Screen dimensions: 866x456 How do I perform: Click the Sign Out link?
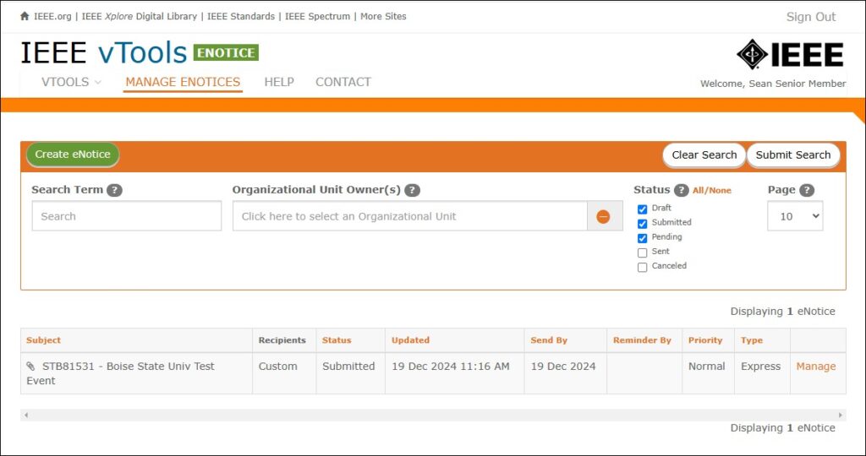811,17
